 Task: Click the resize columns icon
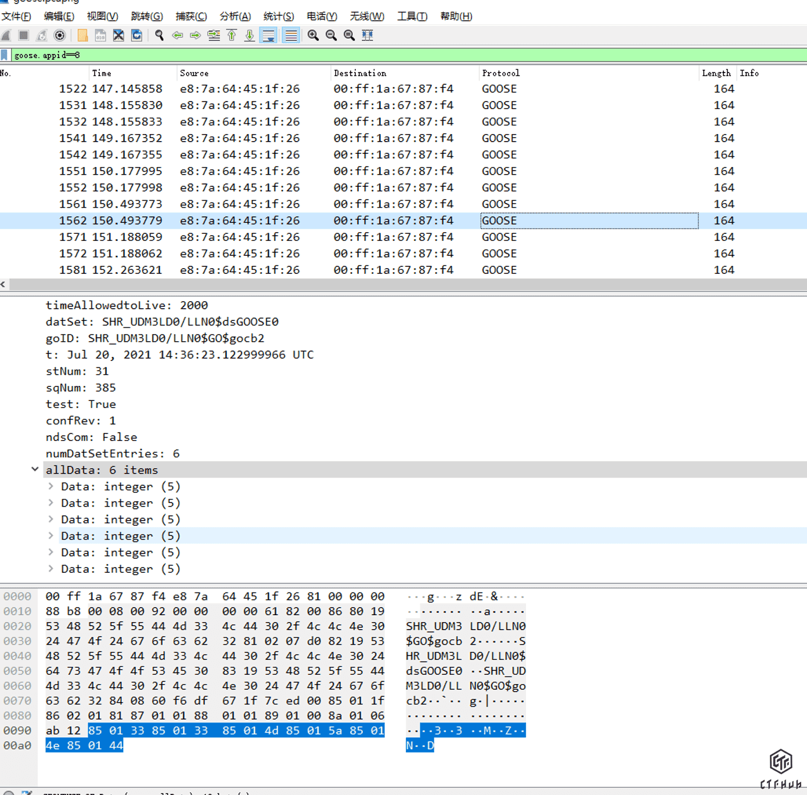(x=368, y=35)
